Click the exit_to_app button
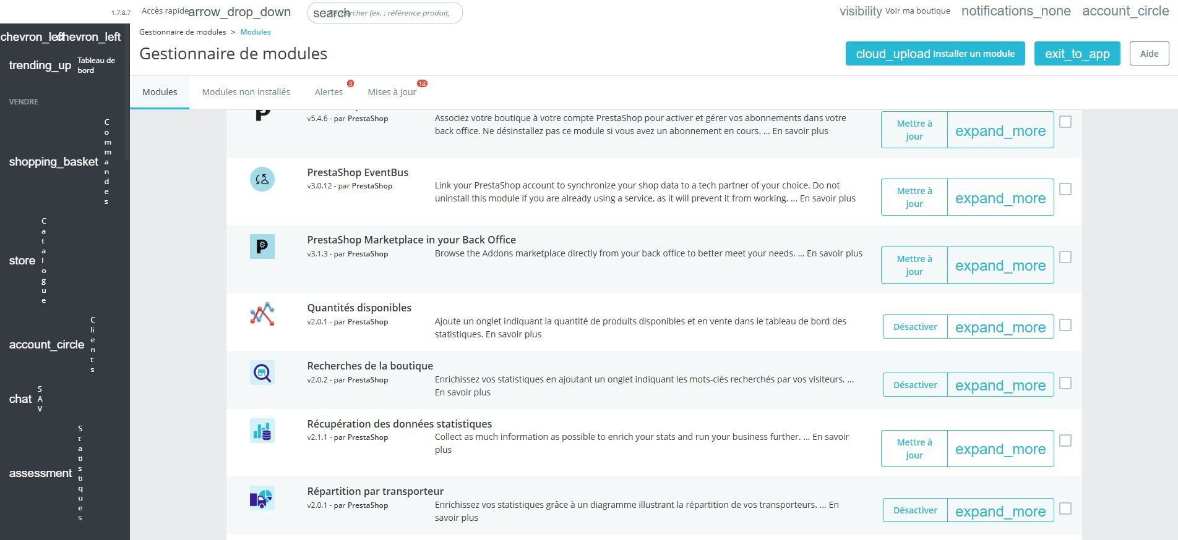This screenshot has width=1178, height=540. click(1077, 54)
